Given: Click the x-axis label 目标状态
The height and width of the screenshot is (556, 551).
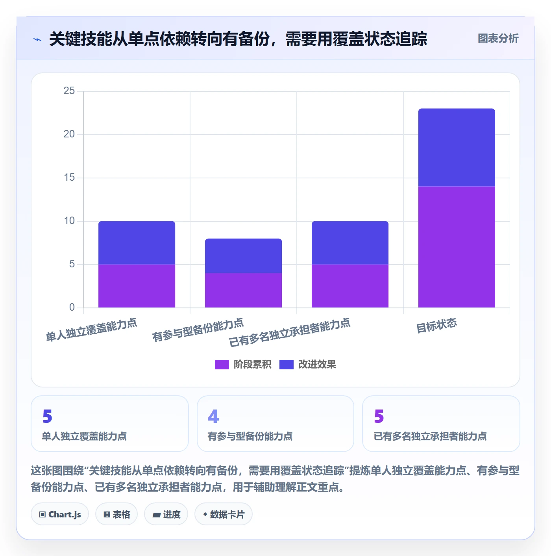Looking at the screenshot, I should (437, 326).
